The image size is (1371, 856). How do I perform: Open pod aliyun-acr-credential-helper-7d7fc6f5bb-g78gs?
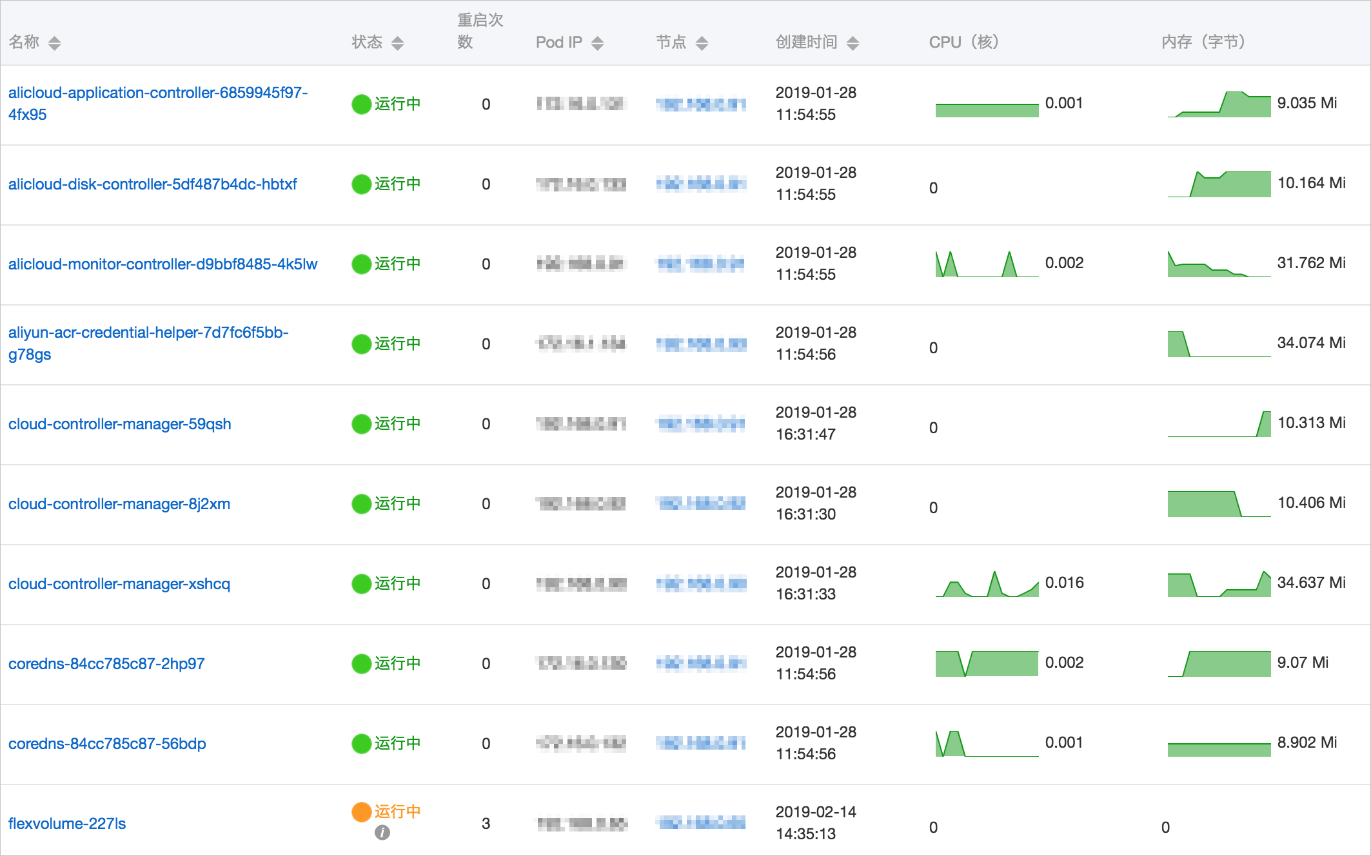148,343
